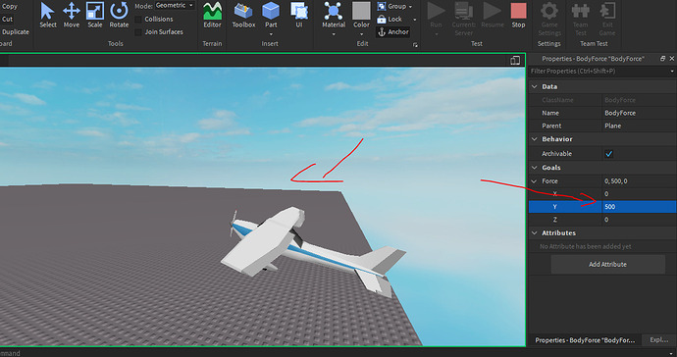Screen dimensions: 677x357
Task: Open the Color dropdown arrow
Action: 361,34
